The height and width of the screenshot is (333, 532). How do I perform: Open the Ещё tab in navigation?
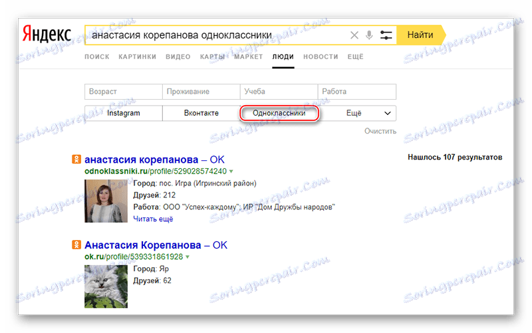(355, 56)
